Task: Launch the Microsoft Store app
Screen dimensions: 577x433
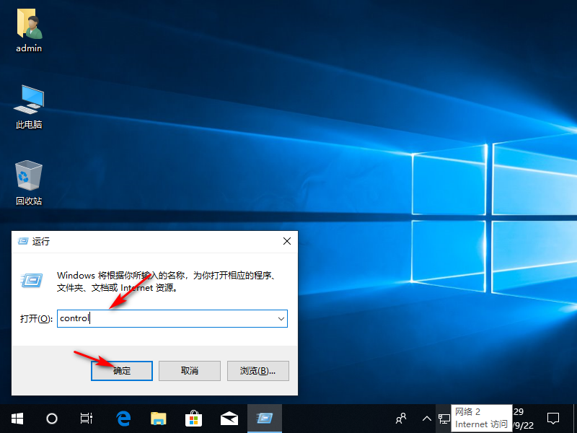Action: point(193,419)
